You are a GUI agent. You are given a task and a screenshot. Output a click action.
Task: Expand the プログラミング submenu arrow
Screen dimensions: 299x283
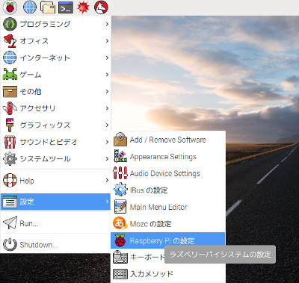point(107,24)
